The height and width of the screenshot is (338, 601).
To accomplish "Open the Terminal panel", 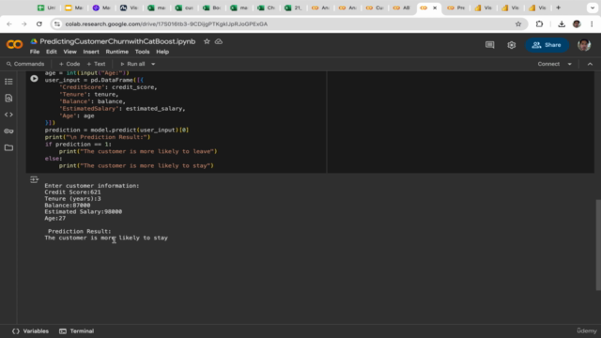I will coord(77,331).
